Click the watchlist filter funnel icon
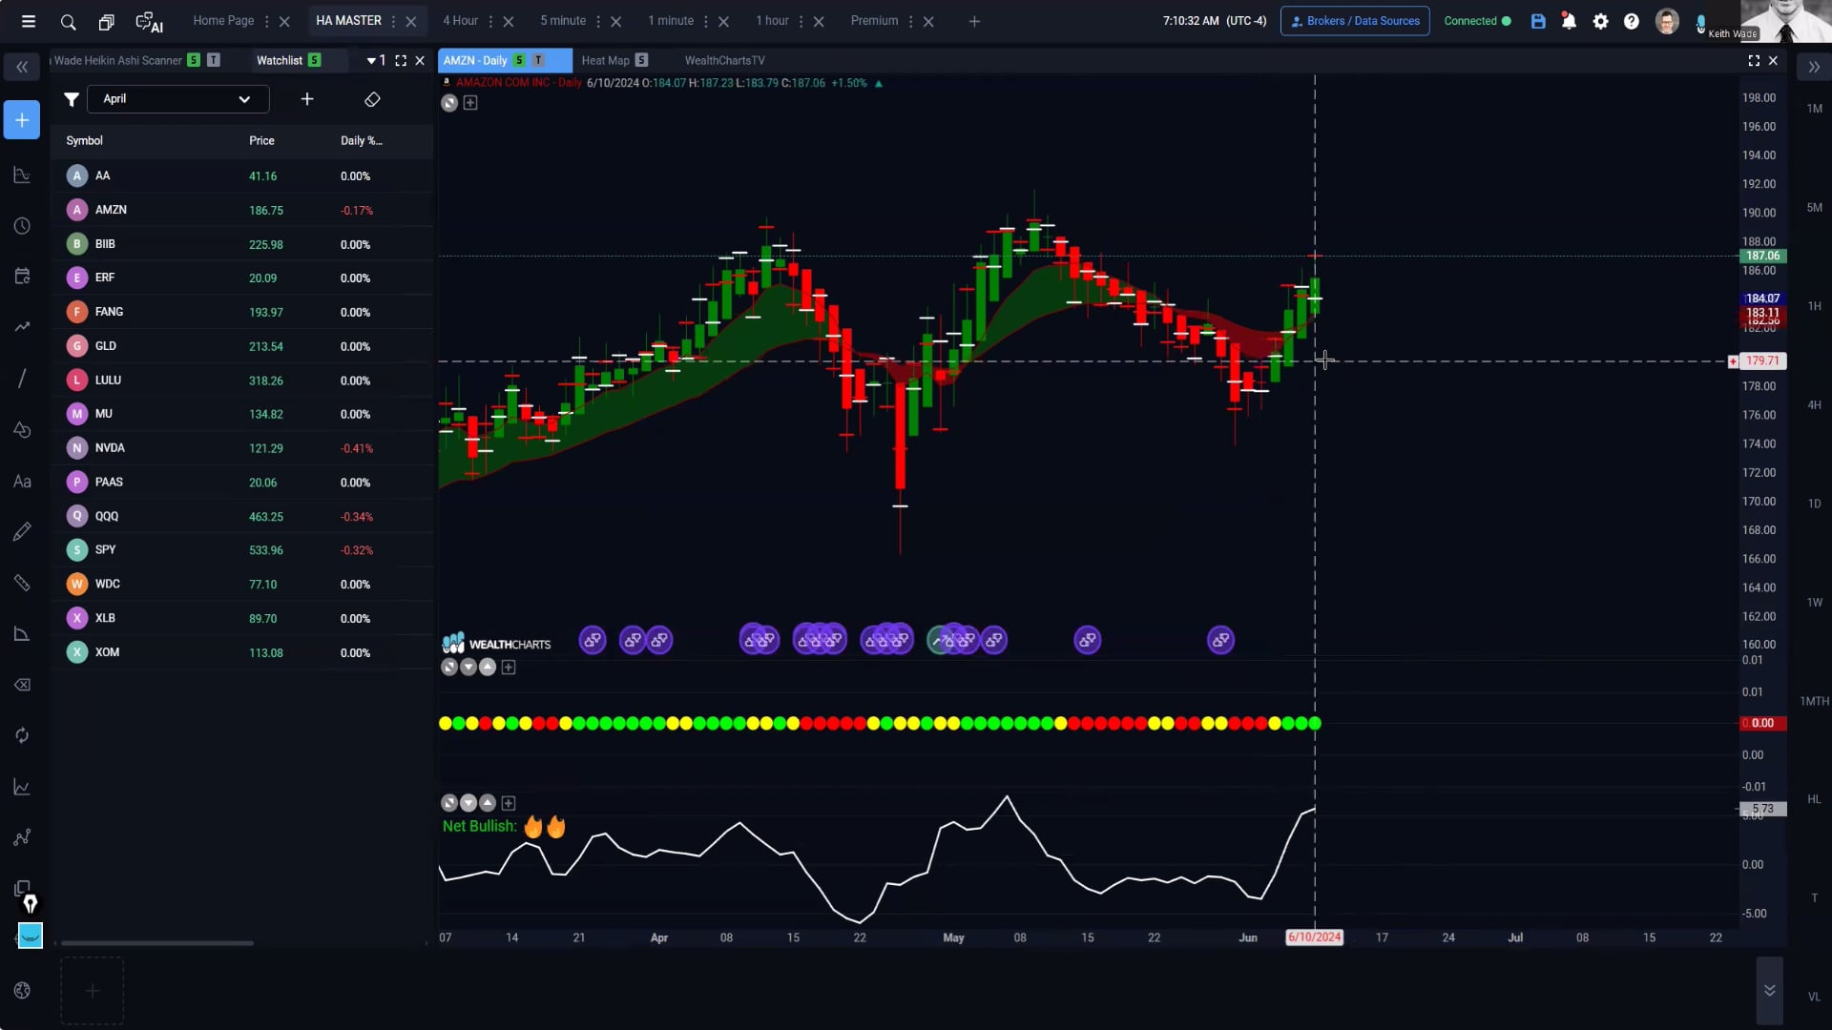 [x=71, y=99]
